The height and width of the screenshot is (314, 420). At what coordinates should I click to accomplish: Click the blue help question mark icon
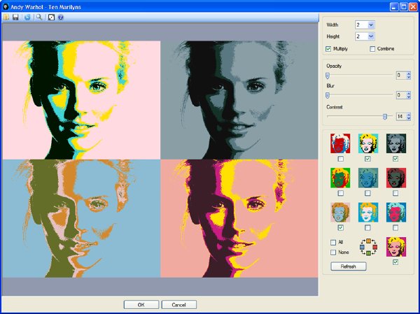pyautogui.click(x=60, y=17)
